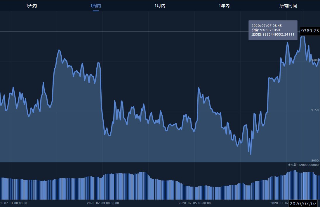Click the 2020-07-03 00:00:00 x-axis label
This screenshot has height=207, width=320.
coord(103,203)
